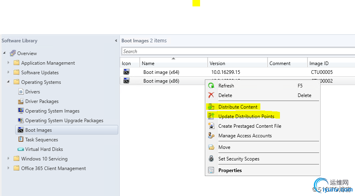Click the Refresh icon in context menu

point(211,86)
